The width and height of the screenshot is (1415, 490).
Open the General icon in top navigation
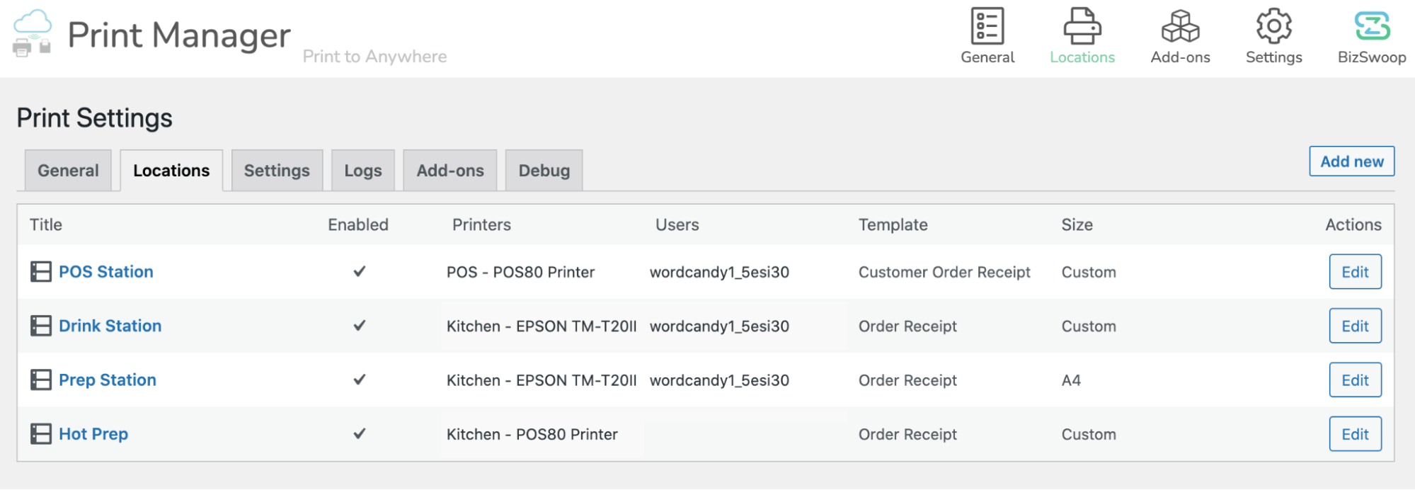[x=987, y=26]
